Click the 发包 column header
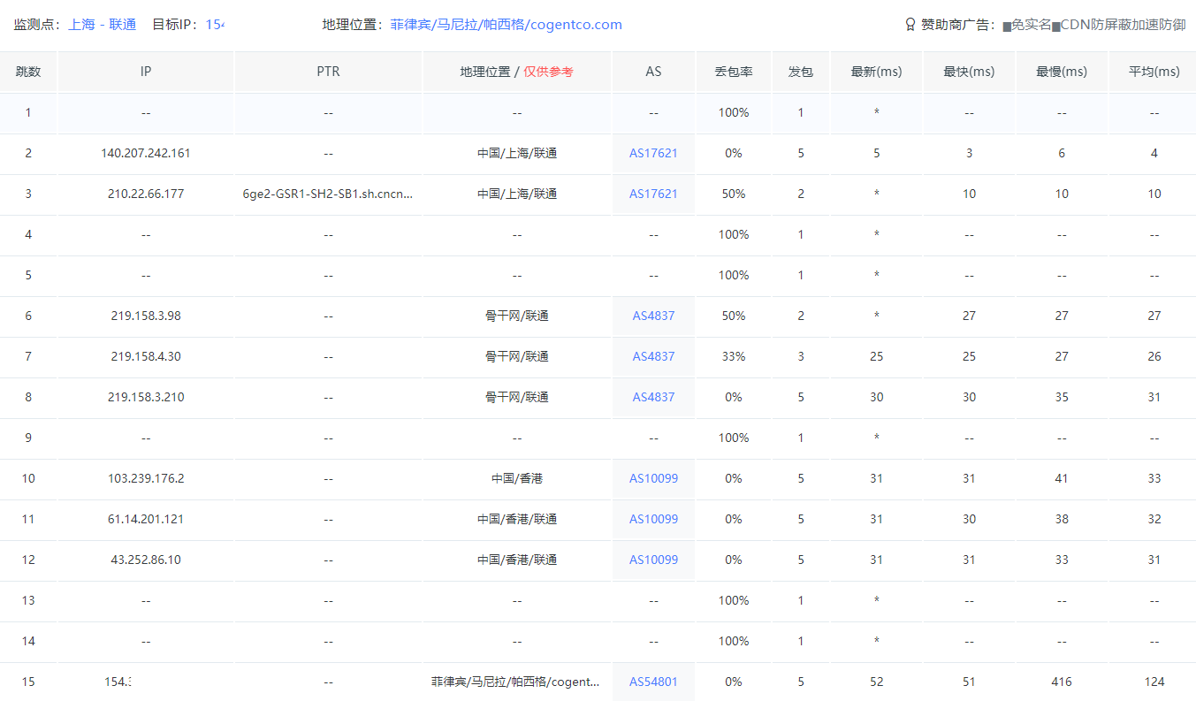 tap(801, 72)
